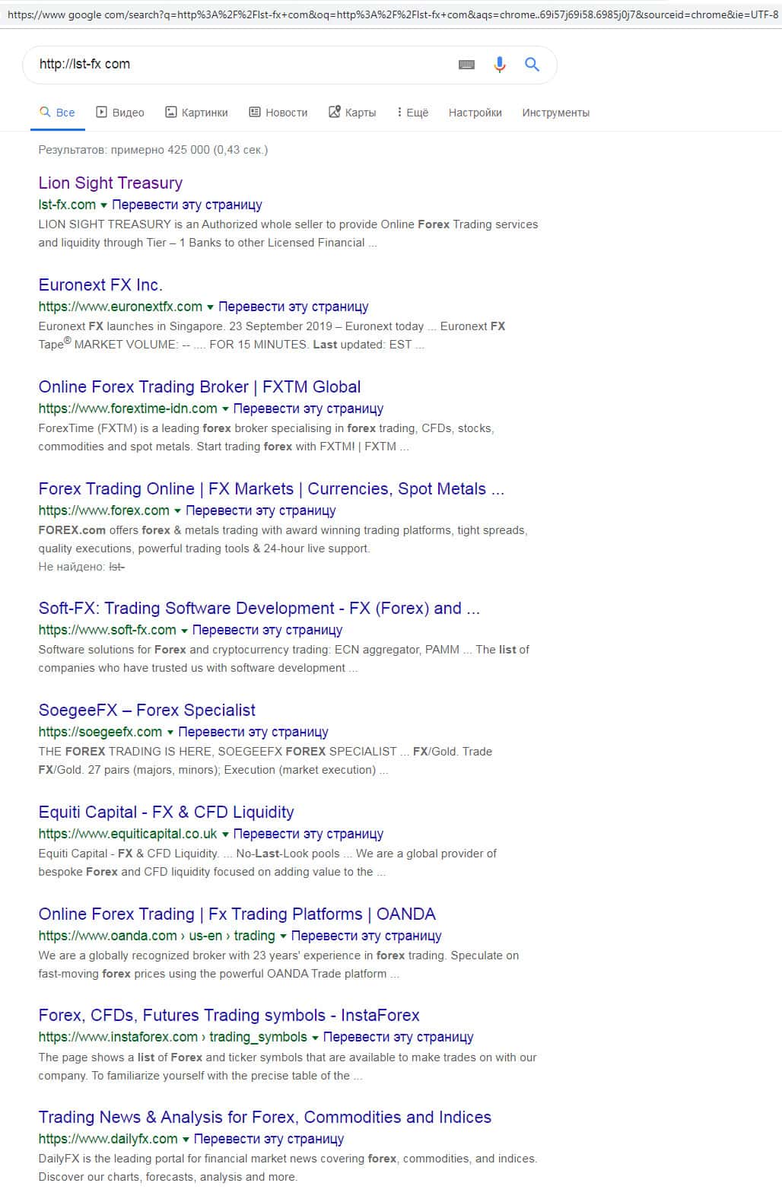Viewport: 782px width, 1202px height.
Task: Open Forex Trading Online FX Markets result
Action: pyautogui.click(x=271, y=488)
